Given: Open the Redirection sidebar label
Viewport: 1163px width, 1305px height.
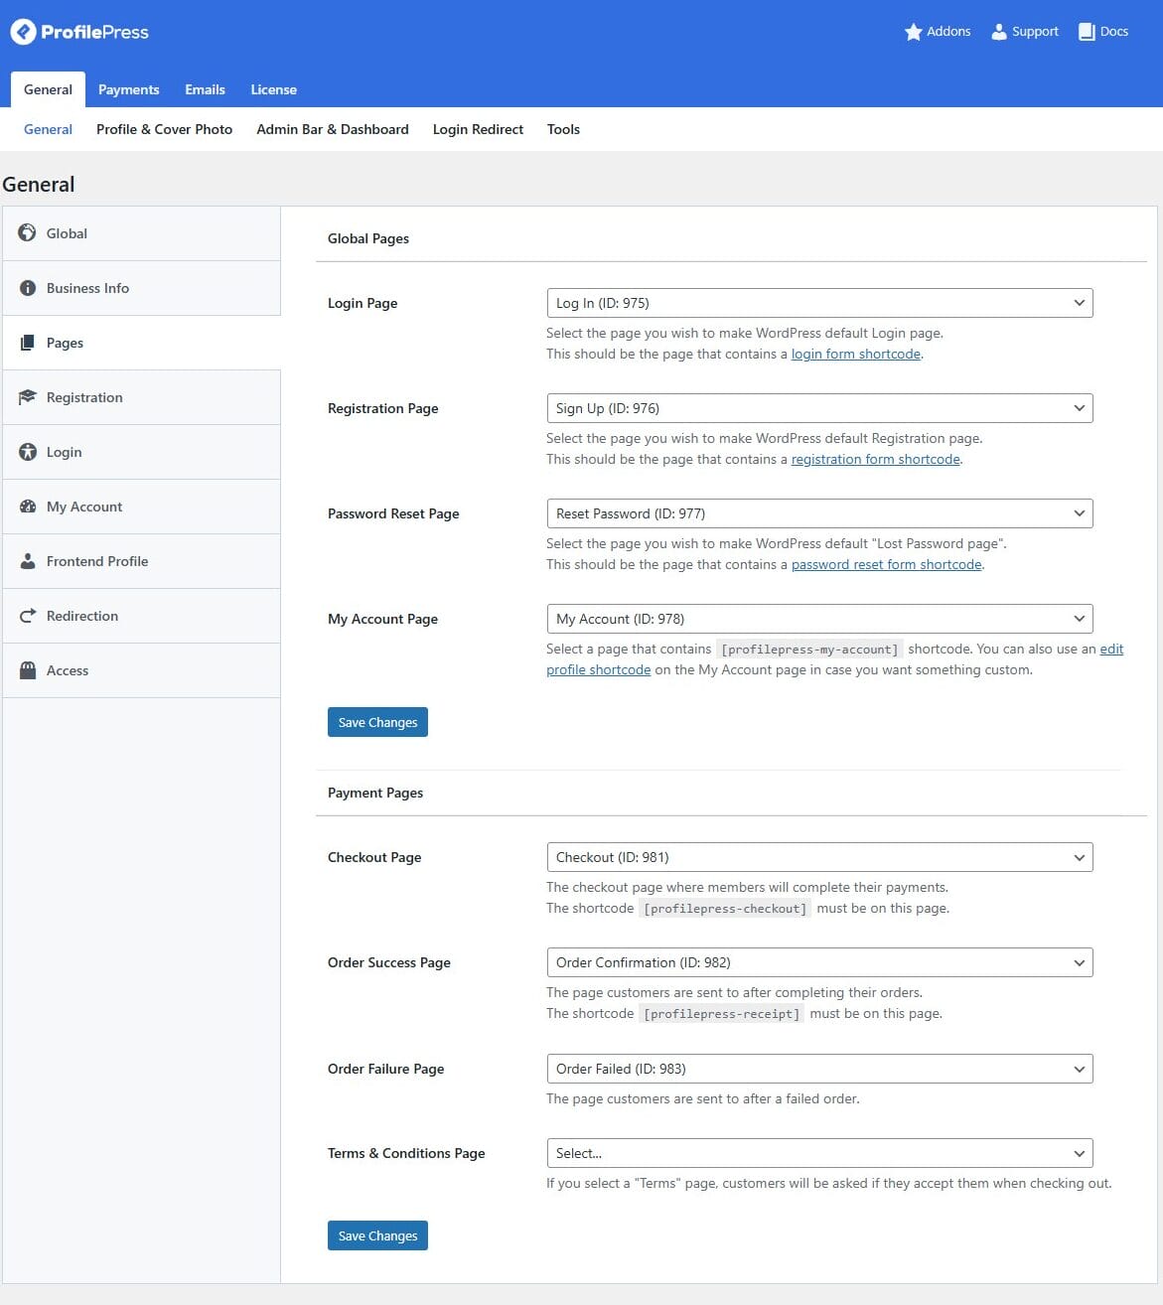Looking at the screenshot, I should tap(82, 616).
